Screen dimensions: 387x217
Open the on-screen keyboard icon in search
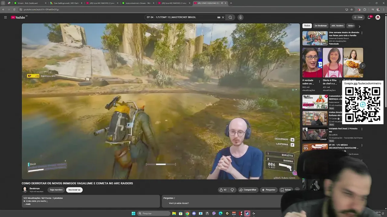(x=219, y=17)
